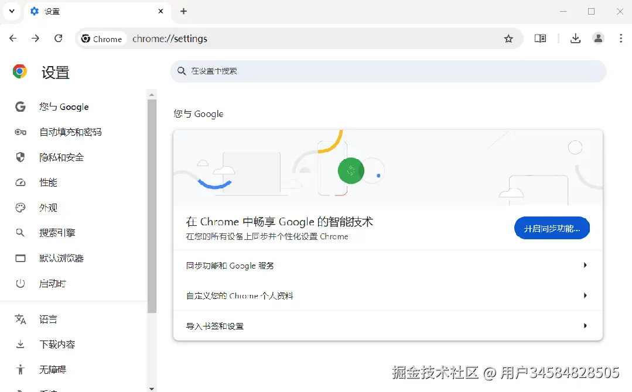Click the speedometer performance icon
Image resolution: width=632 pixels, height=392 pixels.
[20, 183]
